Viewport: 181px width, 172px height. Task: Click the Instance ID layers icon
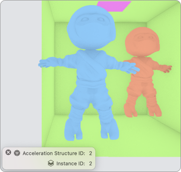coord(51,163)
